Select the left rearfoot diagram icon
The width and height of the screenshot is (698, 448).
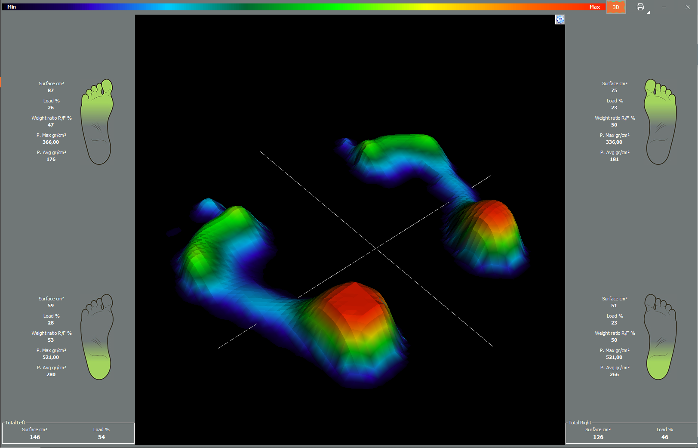click(x=98, y=337)
